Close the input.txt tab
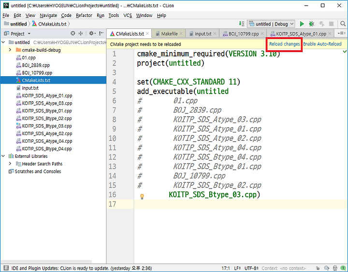The image size is (348, 272). tap(215, 33)
